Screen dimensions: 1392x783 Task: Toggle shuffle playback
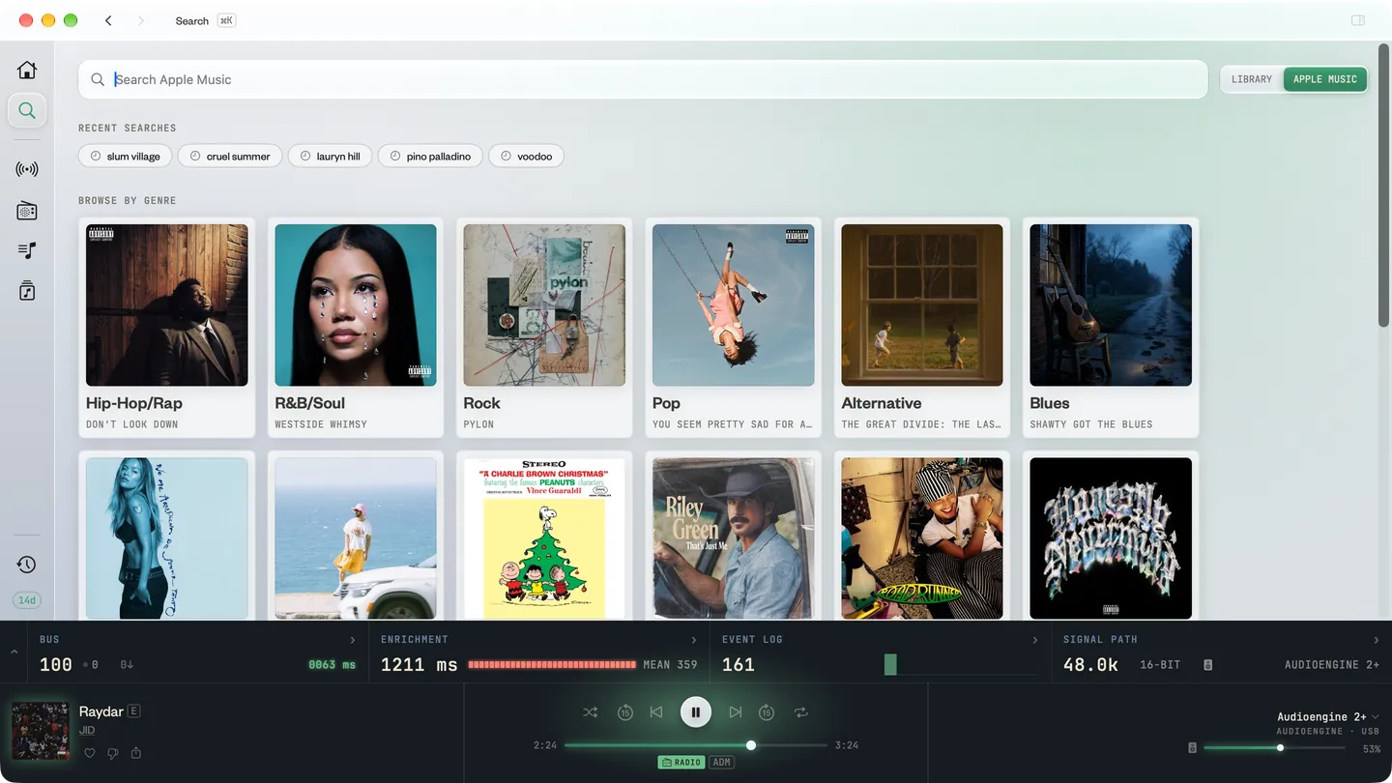[x=590, y=712]
